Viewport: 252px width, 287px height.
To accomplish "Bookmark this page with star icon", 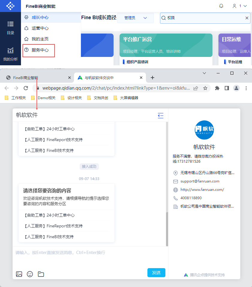I will pos(205,88).
